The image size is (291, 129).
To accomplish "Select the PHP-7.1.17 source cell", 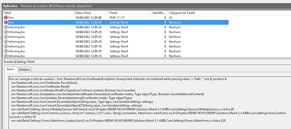I will tap(117, 18).
